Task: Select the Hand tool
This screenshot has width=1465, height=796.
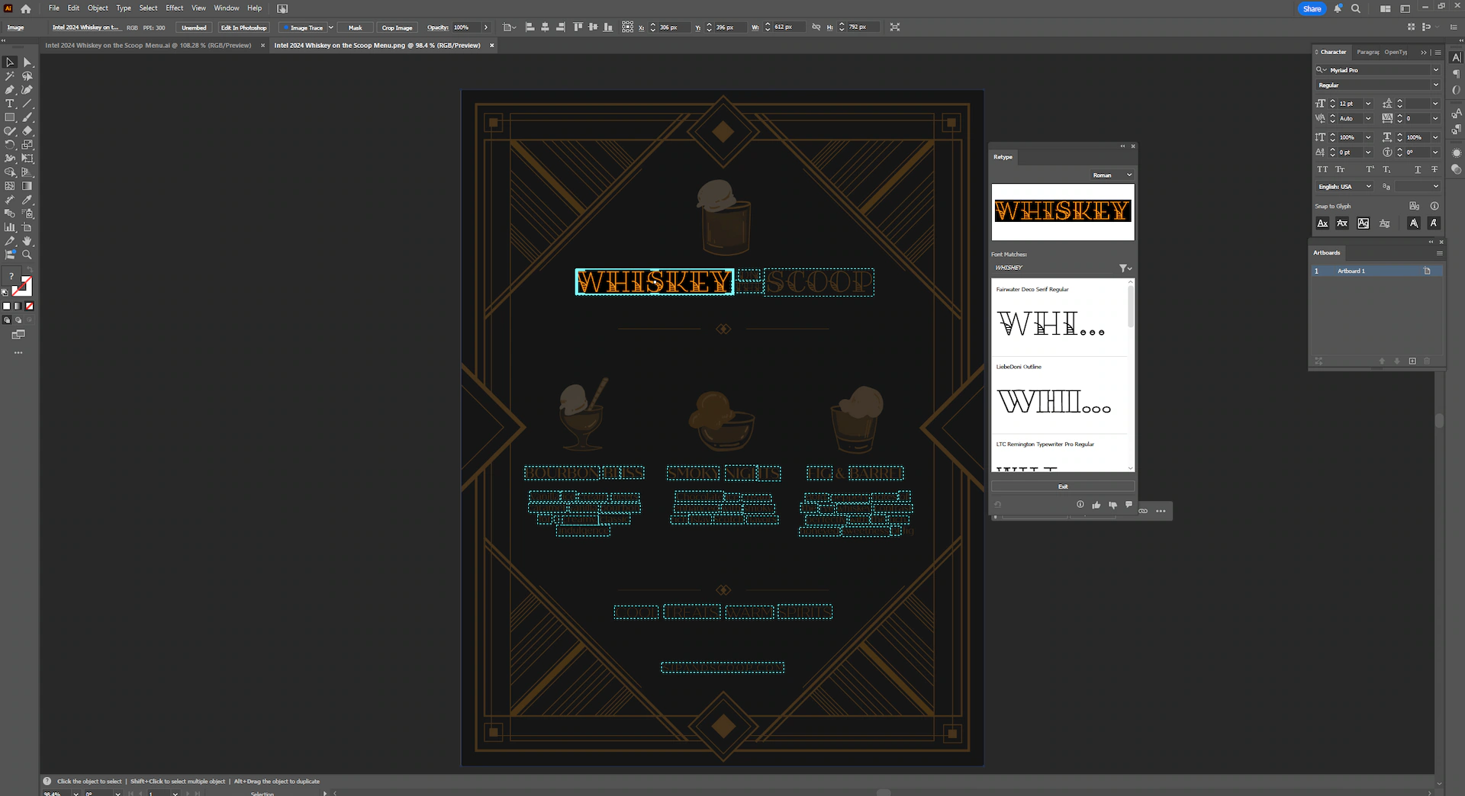Action: pyautogui.click(x=27, y=241)
